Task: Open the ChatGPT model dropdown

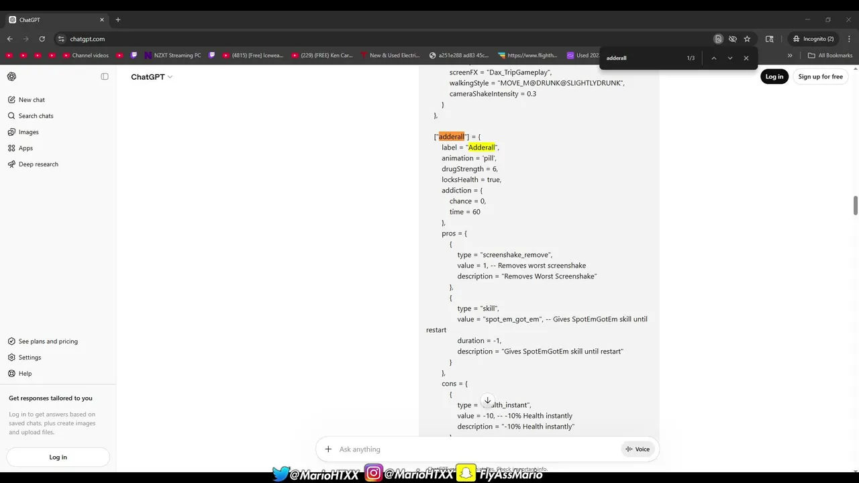Action: pos(152,77)
